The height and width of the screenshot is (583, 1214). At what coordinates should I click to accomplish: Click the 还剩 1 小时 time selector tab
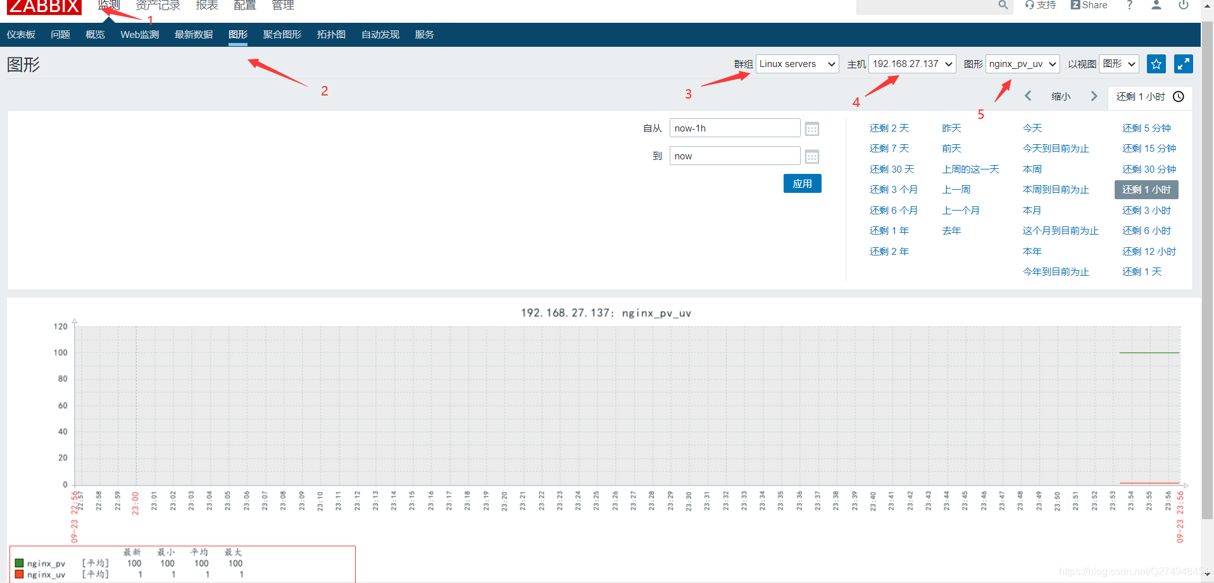pyautogui.click(x=1150, y=97)
